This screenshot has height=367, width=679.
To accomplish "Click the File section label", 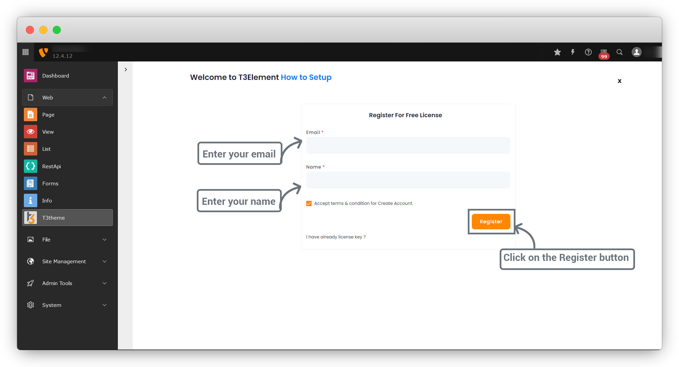I will pos(46,239).
